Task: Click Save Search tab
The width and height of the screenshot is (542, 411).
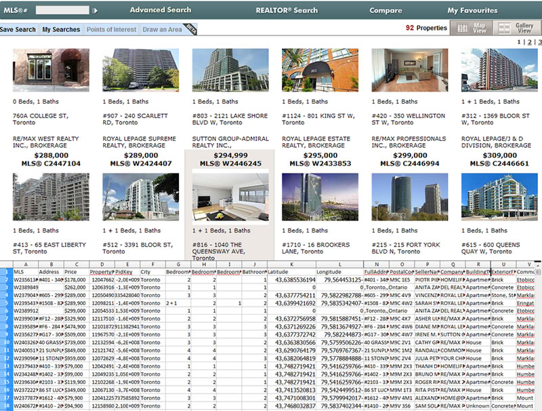Action: 18,29
